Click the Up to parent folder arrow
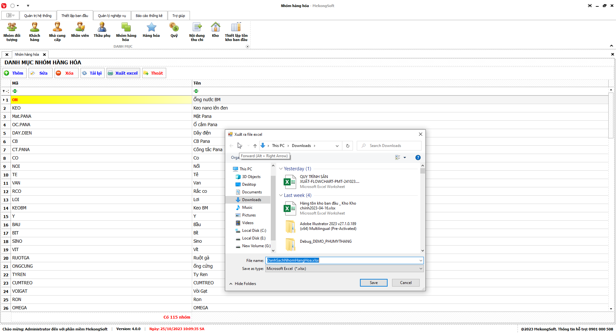Screen dimensions: 616x333 [x=255, y=146]
